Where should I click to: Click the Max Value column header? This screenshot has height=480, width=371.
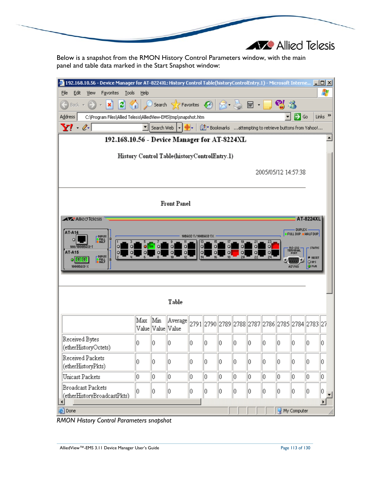(x=143, y=325)
